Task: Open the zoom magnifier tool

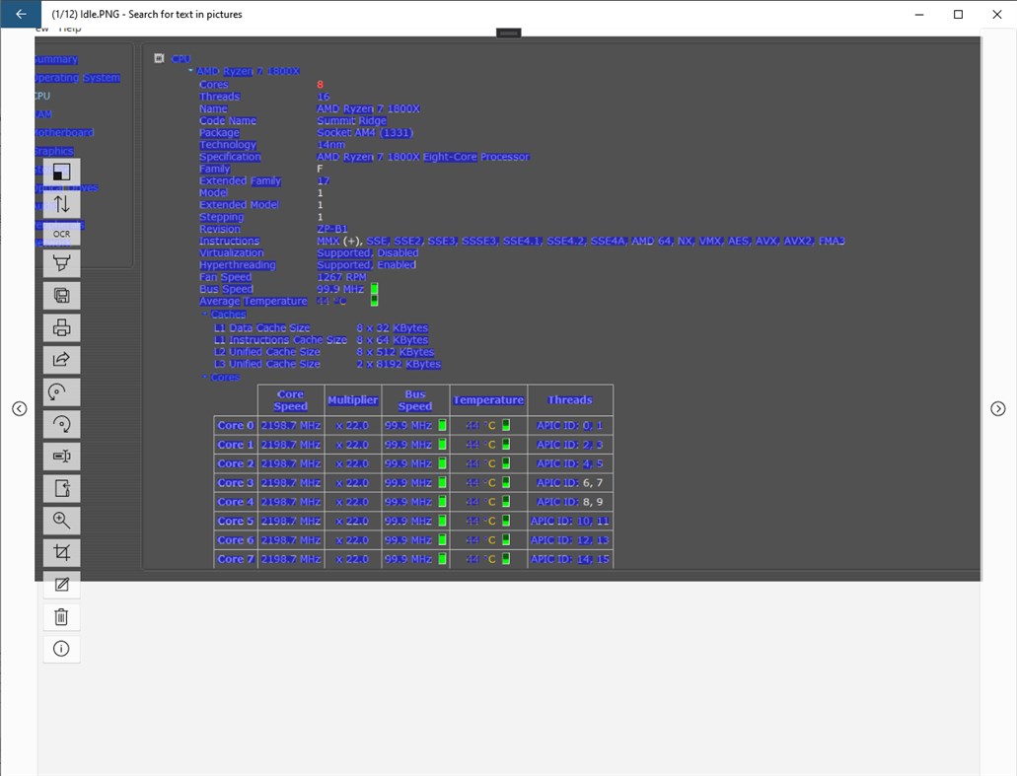Action: [x=61, y=520]
